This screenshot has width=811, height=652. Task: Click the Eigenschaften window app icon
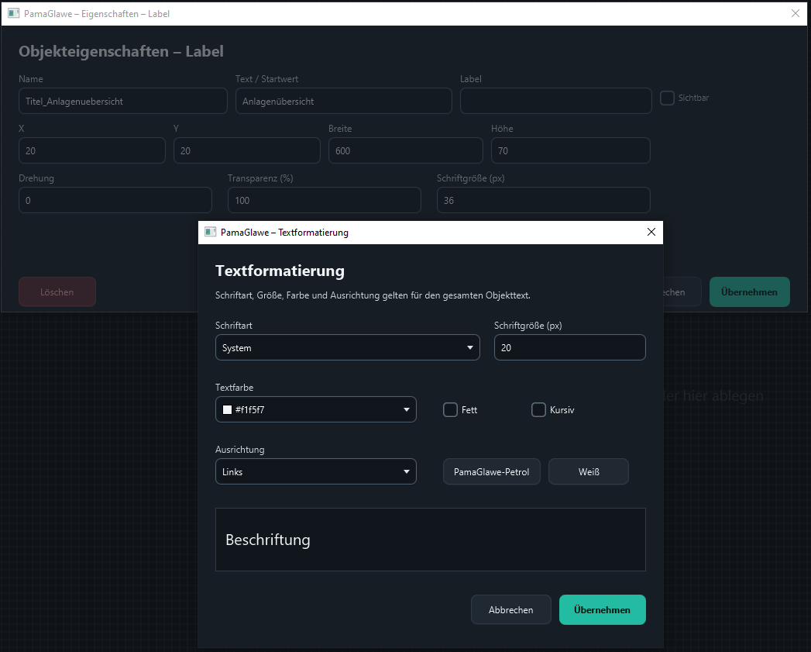[x=13, y=13]
